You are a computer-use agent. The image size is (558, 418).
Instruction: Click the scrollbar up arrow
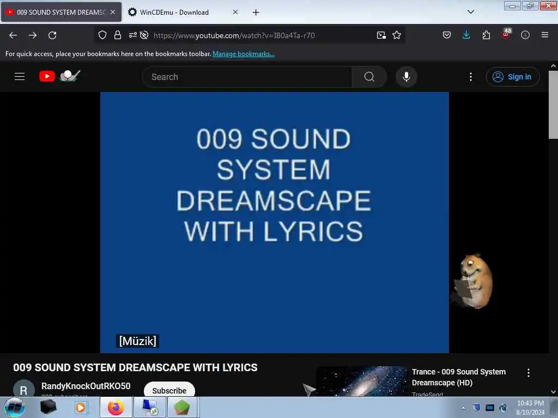553,66
